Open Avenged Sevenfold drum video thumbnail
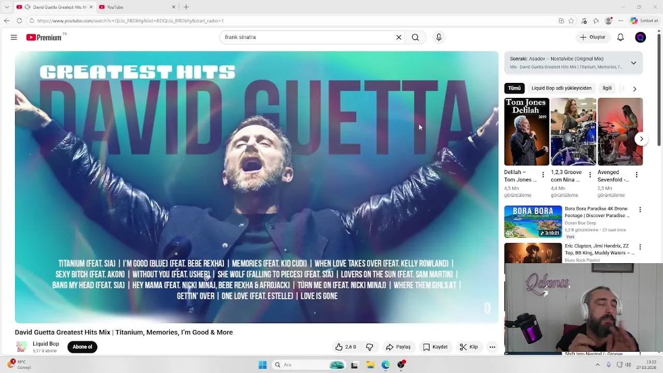 click(x=620, y=132)
